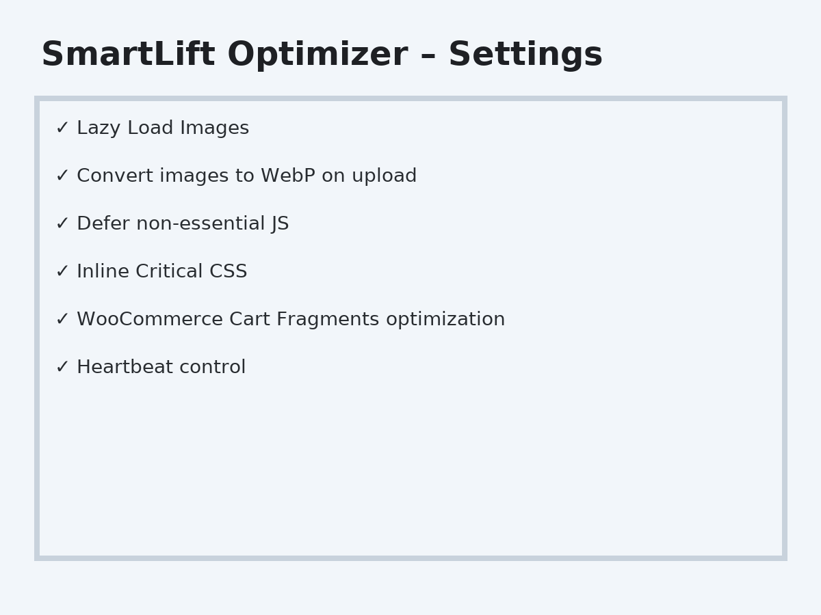Select the Inline Critical CSS label
Image resolution: width=821 pixels, height=615 pixels.
(161, 272)
